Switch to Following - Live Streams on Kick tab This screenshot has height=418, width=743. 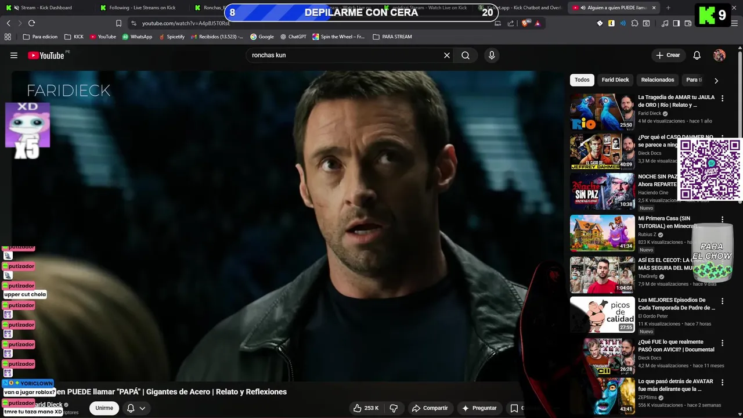click(142, 8)
